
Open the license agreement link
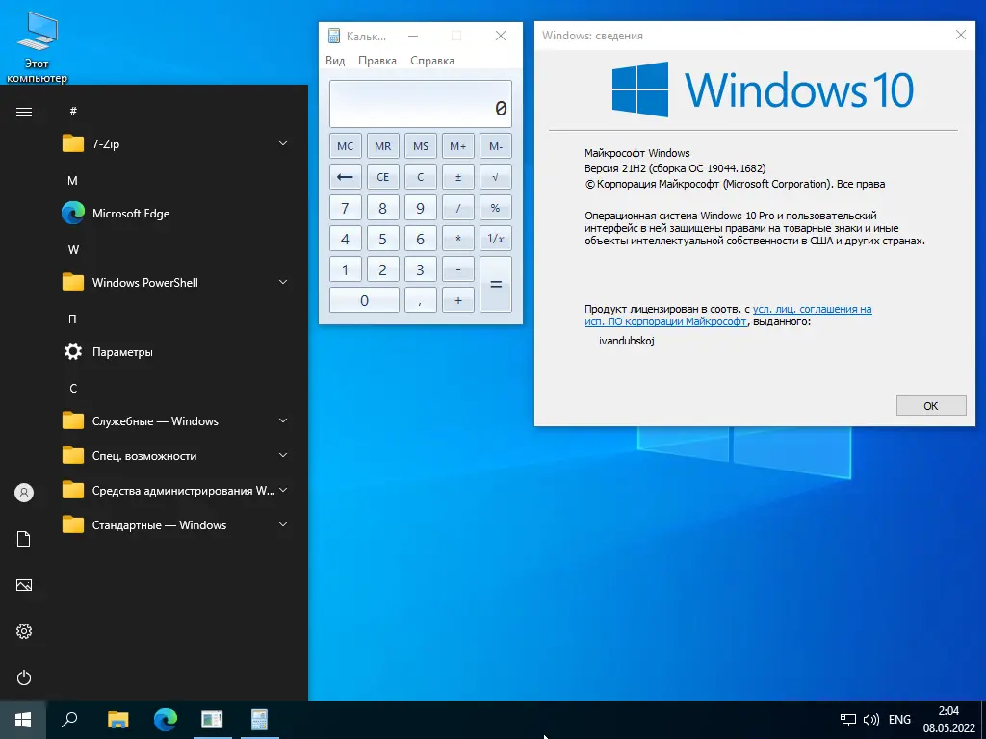pos(812,310)
